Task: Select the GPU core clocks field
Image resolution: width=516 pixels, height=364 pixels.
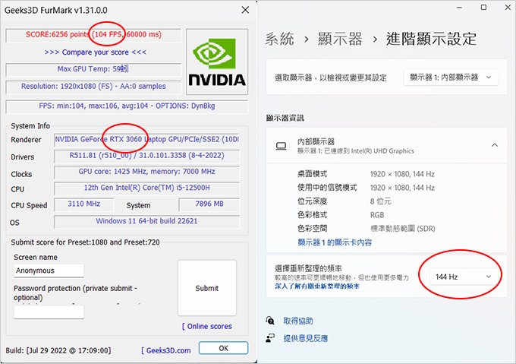Action: [146, 172]
